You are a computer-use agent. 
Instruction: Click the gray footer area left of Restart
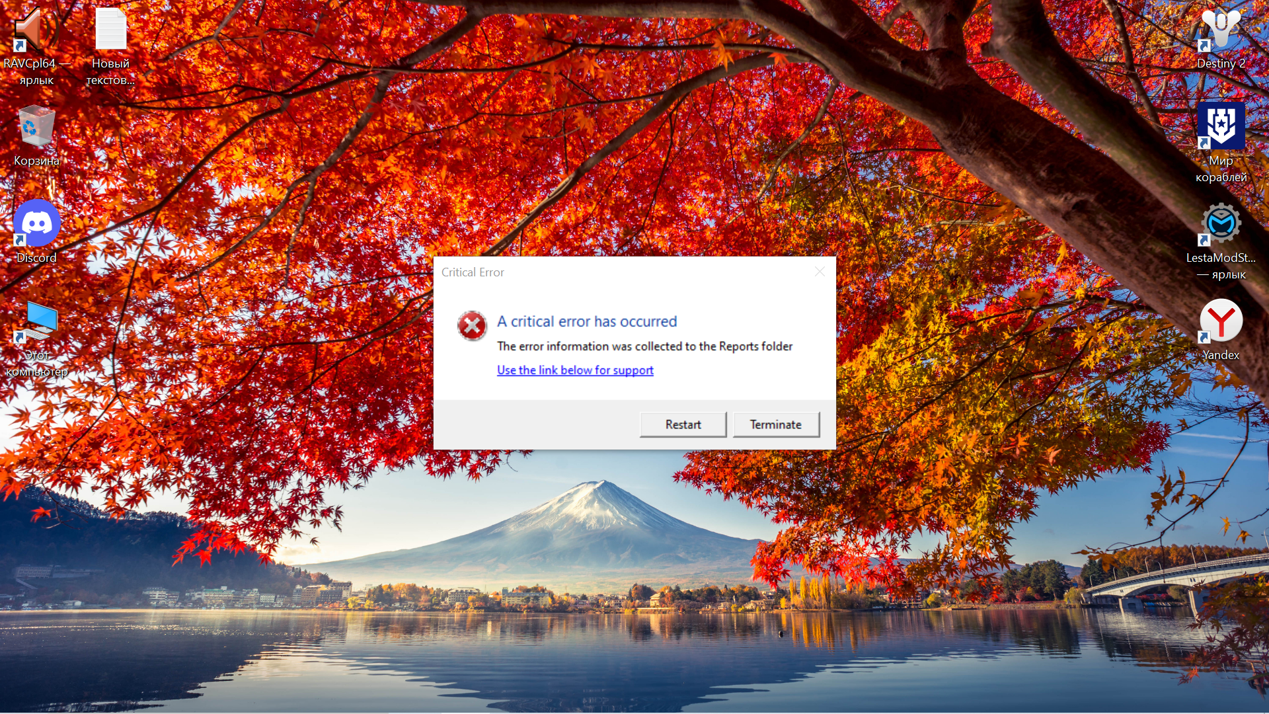tap(537, 424)
